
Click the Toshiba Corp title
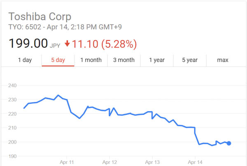coord(40,17)
